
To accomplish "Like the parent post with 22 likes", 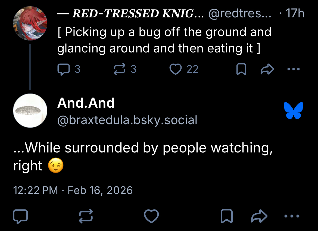I will pos(175,70).
